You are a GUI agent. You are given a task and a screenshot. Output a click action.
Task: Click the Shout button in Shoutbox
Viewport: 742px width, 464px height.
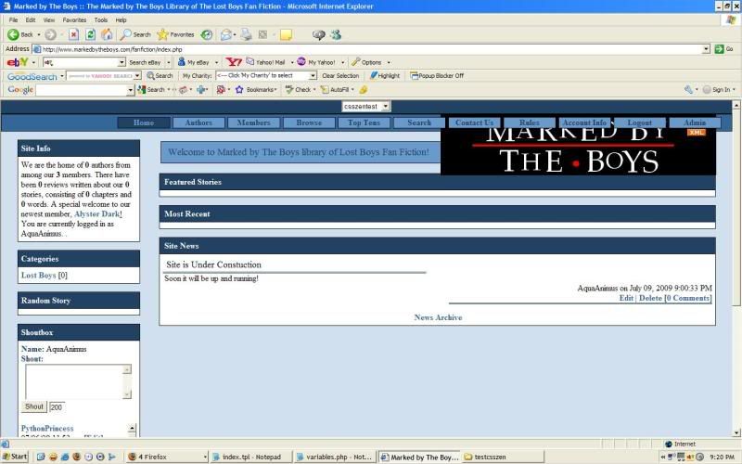34,406
